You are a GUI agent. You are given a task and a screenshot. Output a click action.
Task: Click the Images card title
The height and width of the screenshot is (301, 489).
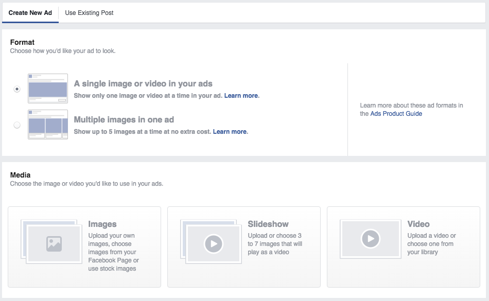pyautogui.click(x=102, y=224)
